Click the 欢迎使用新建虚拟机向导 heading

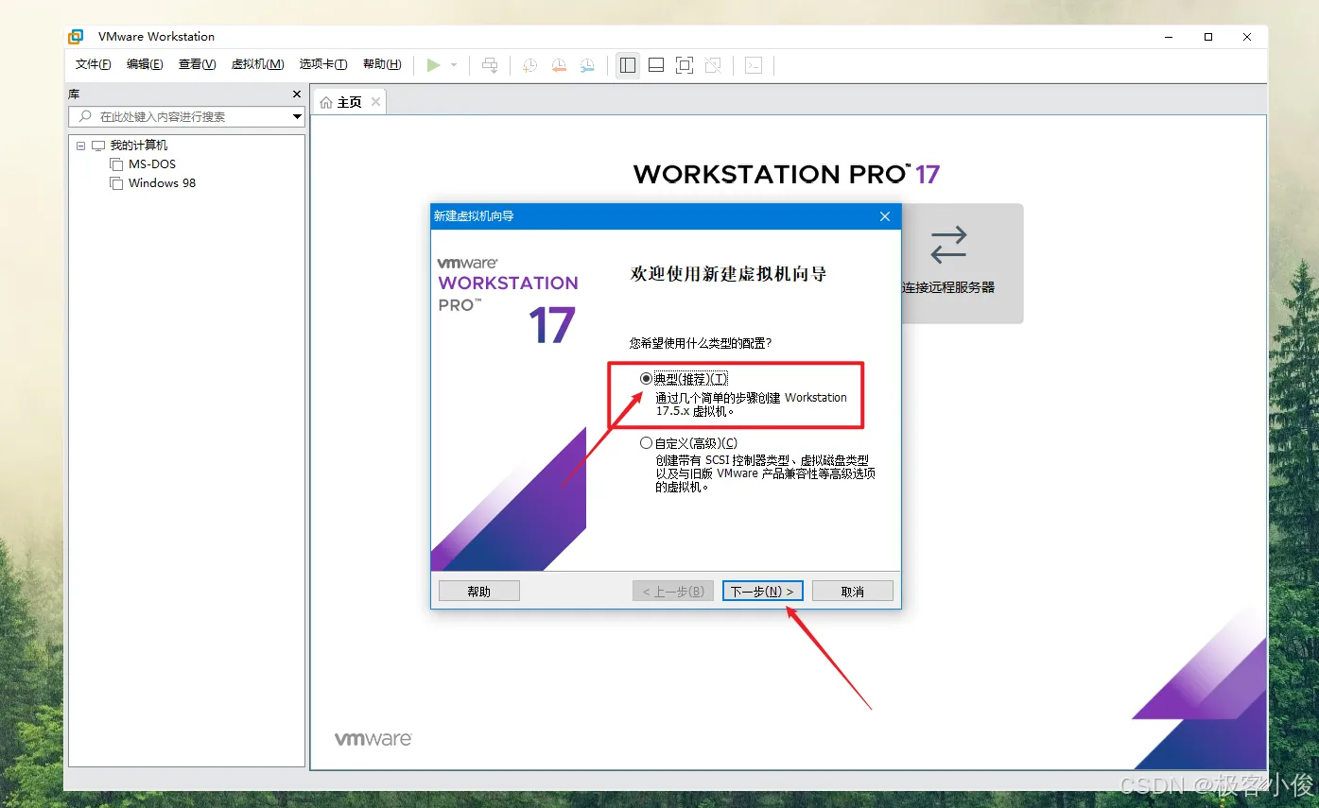[x=728, y=274]
